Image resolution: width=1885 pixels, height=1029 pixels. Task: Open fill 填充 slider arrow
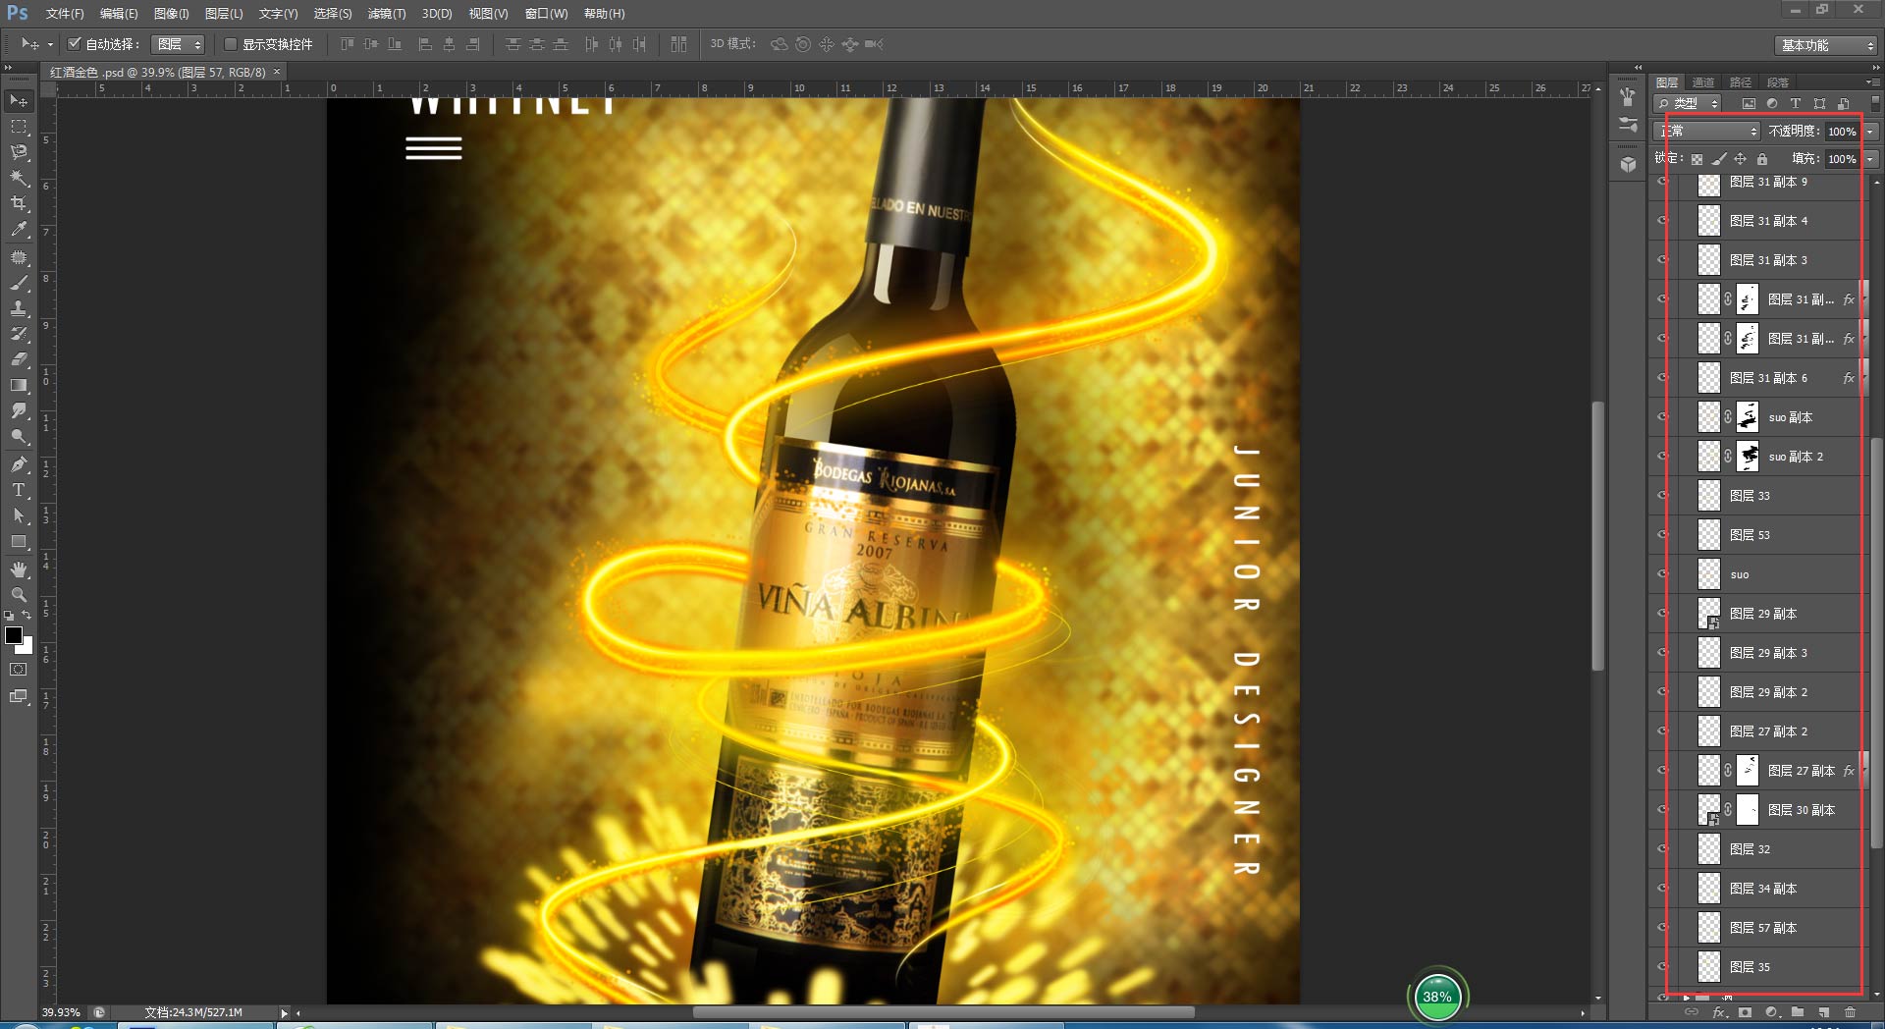(x=1871, y=159)
